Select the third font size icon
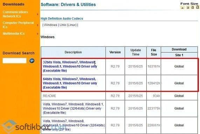Viewport: 200px width, 134px height. [x=193, y=7]
